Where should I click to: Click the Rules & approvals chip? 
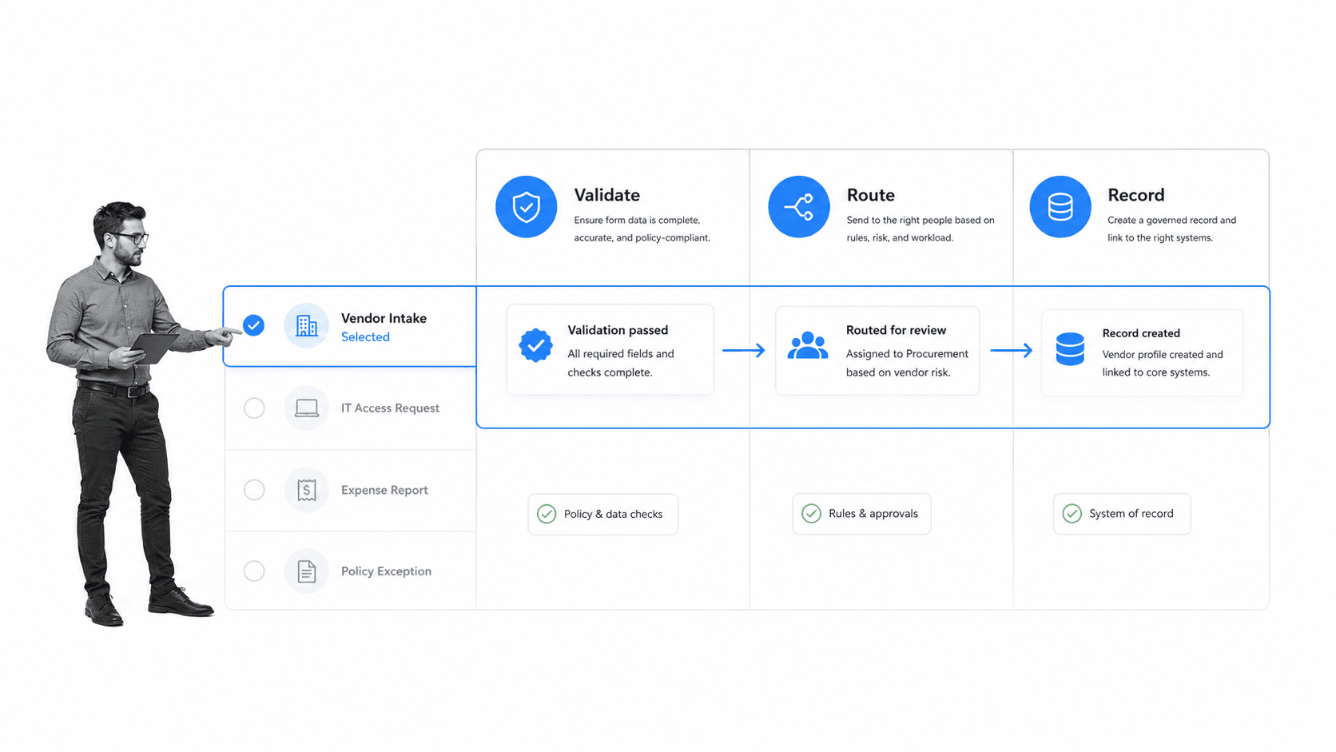click(861, 513)
